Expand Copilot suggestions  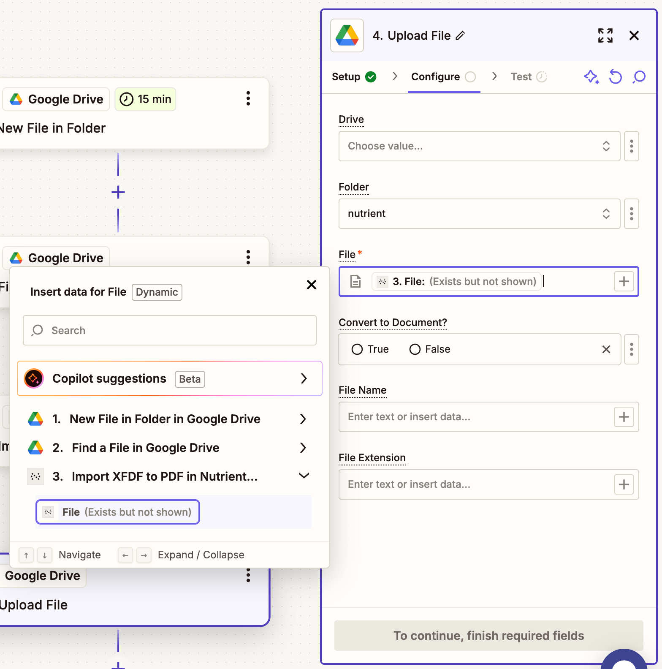point(170,378)
